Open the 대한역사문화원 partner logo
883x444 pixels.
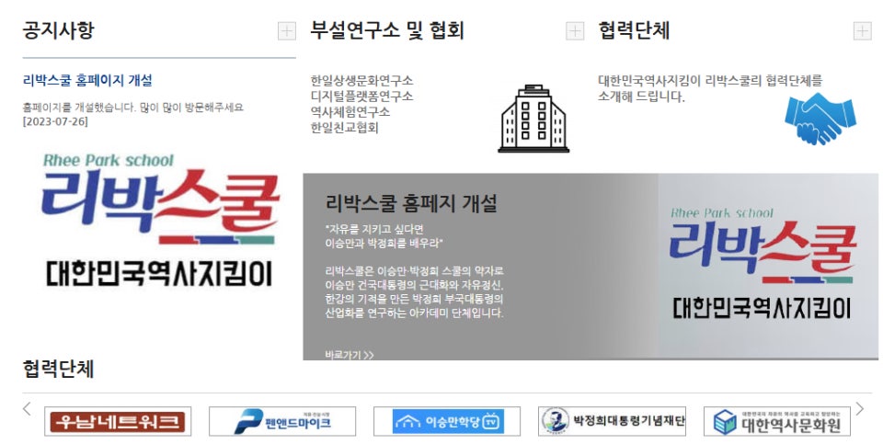pyautogui.click(x=776, y=422)
